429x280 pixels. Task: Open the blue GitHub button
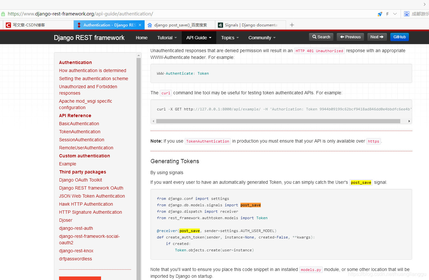(x=400, y=37)
